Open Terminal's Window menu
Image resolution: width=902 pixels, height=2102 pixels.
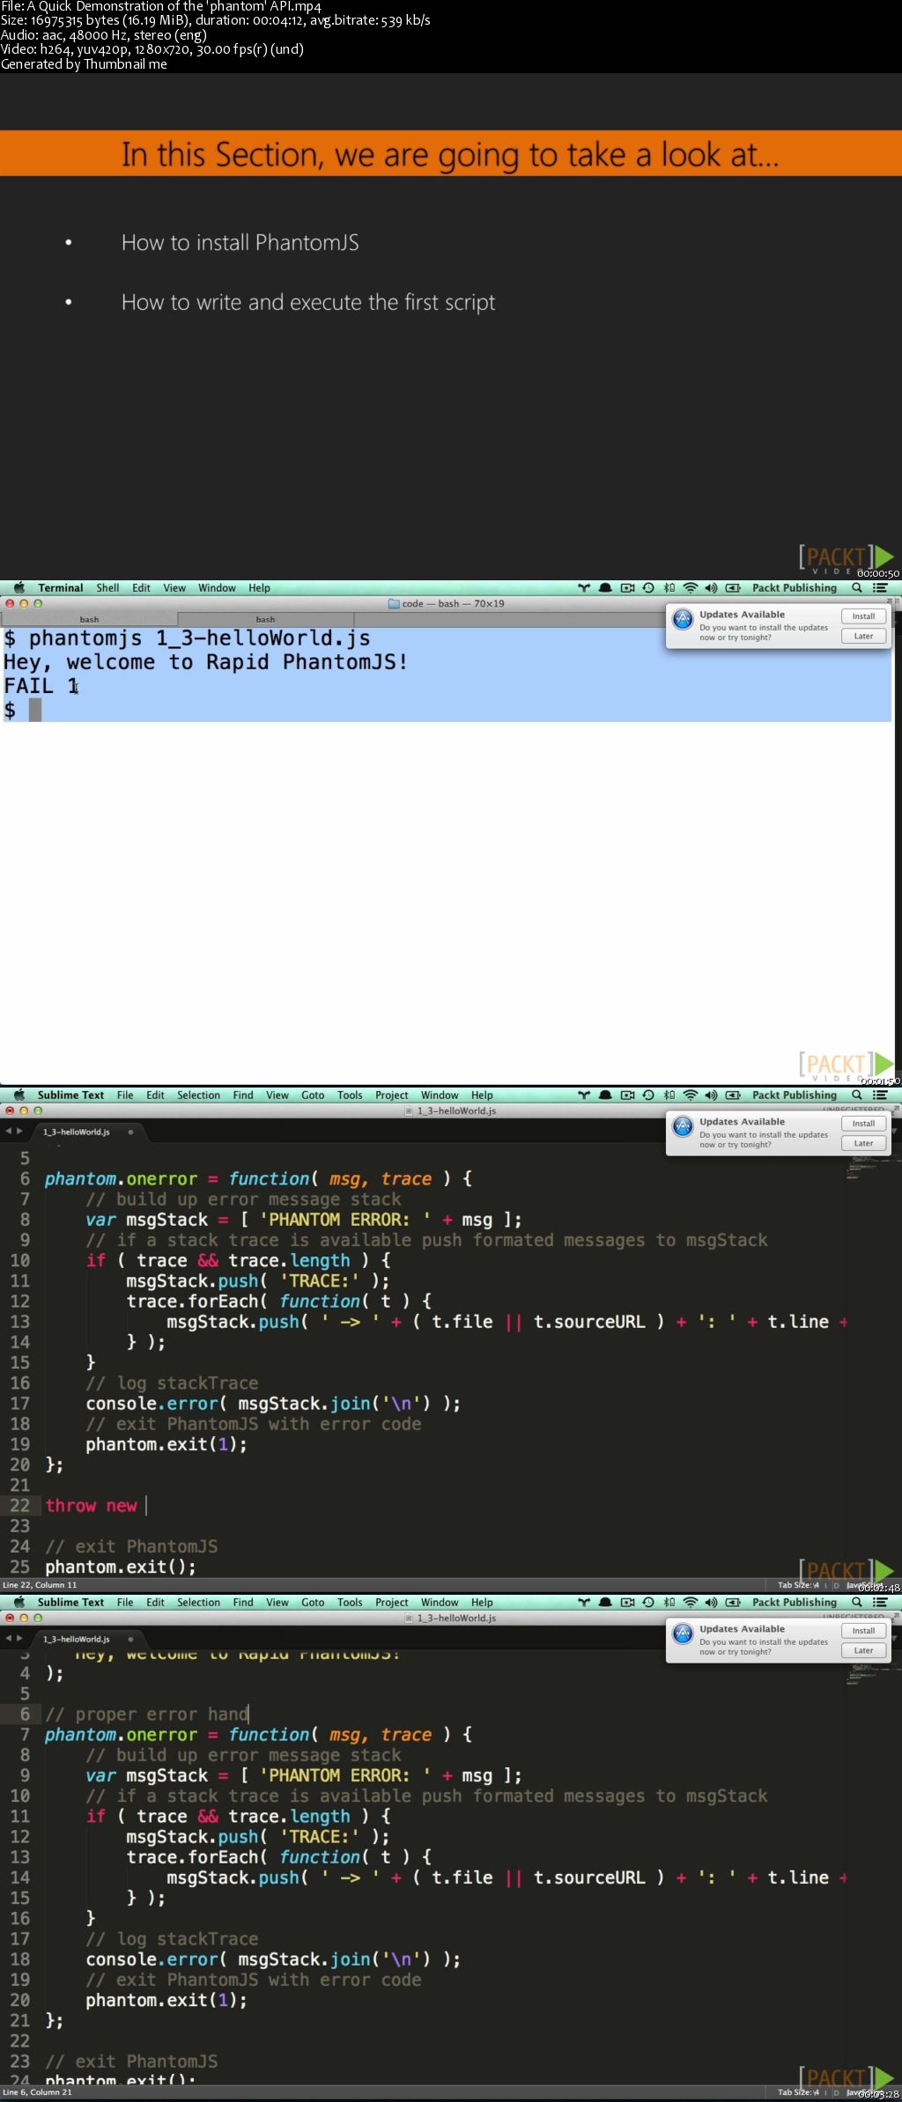pyautogui.click(x=217, y=587)
